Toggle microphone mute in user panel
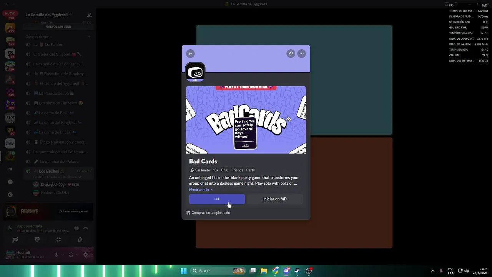 (57, 255)
